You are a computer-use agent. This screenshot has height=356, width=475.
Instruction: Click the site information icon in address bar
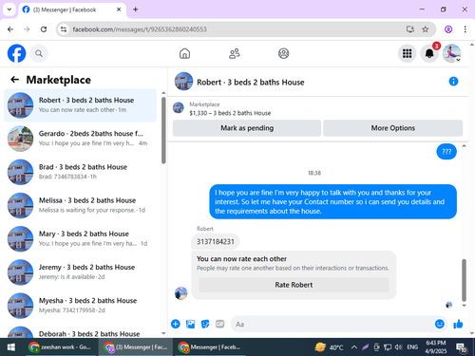coord(64,29)
